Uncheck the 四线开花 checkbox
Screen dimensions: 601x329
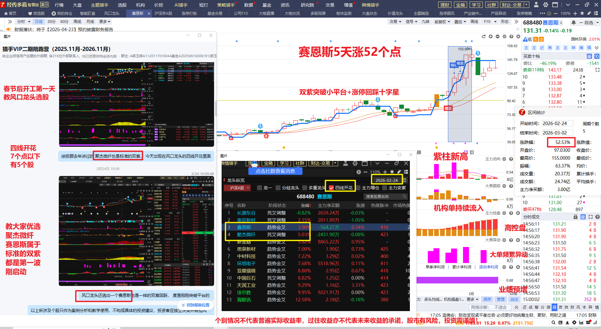331,188
